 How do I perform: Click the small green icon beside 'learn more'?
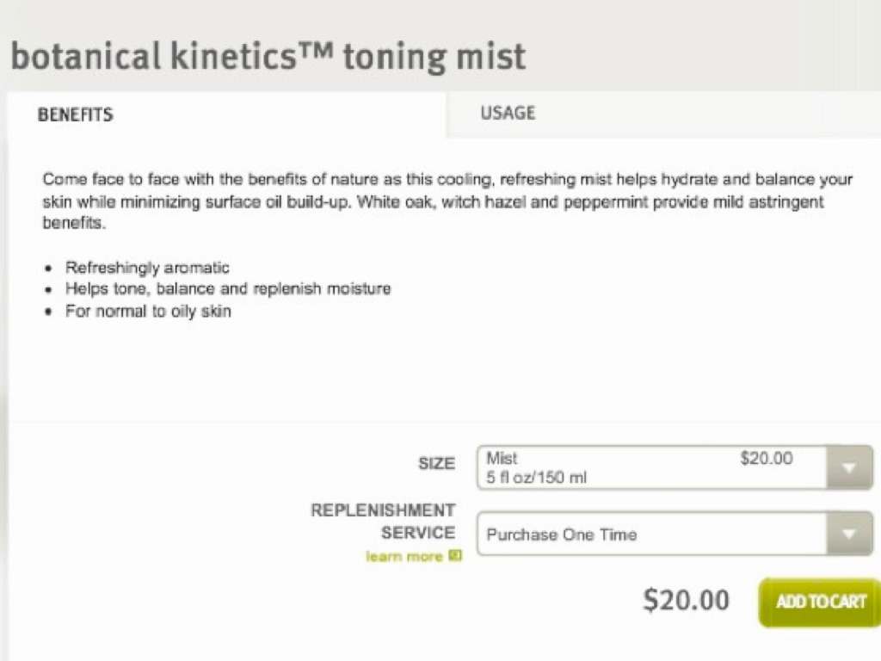click(x=455, y=556)
